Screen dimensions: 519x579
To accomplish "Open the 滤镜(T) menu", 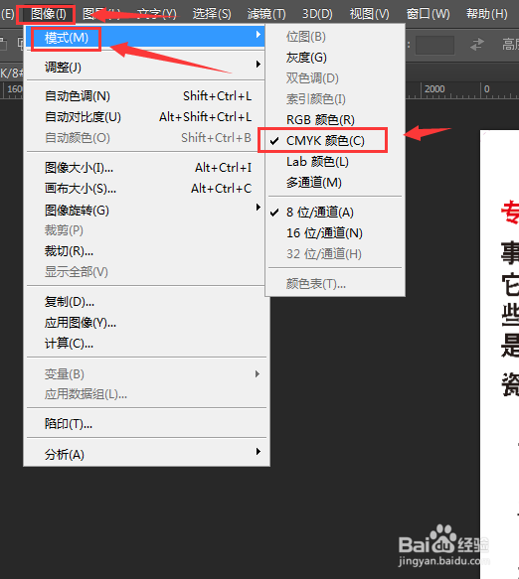I will pos(266,14).
